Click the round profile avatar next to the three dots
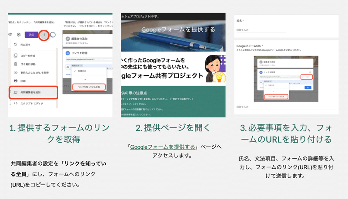The width and height of the screenshot is (348, 199). [53, 35]
